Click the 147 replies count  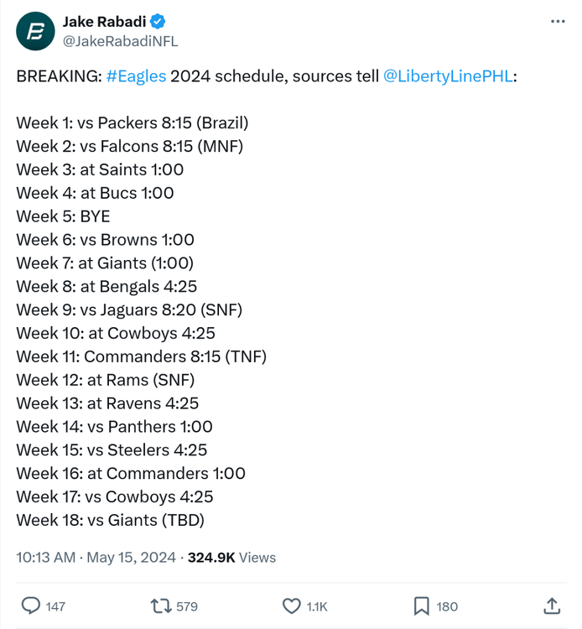(x=55, y=606)
